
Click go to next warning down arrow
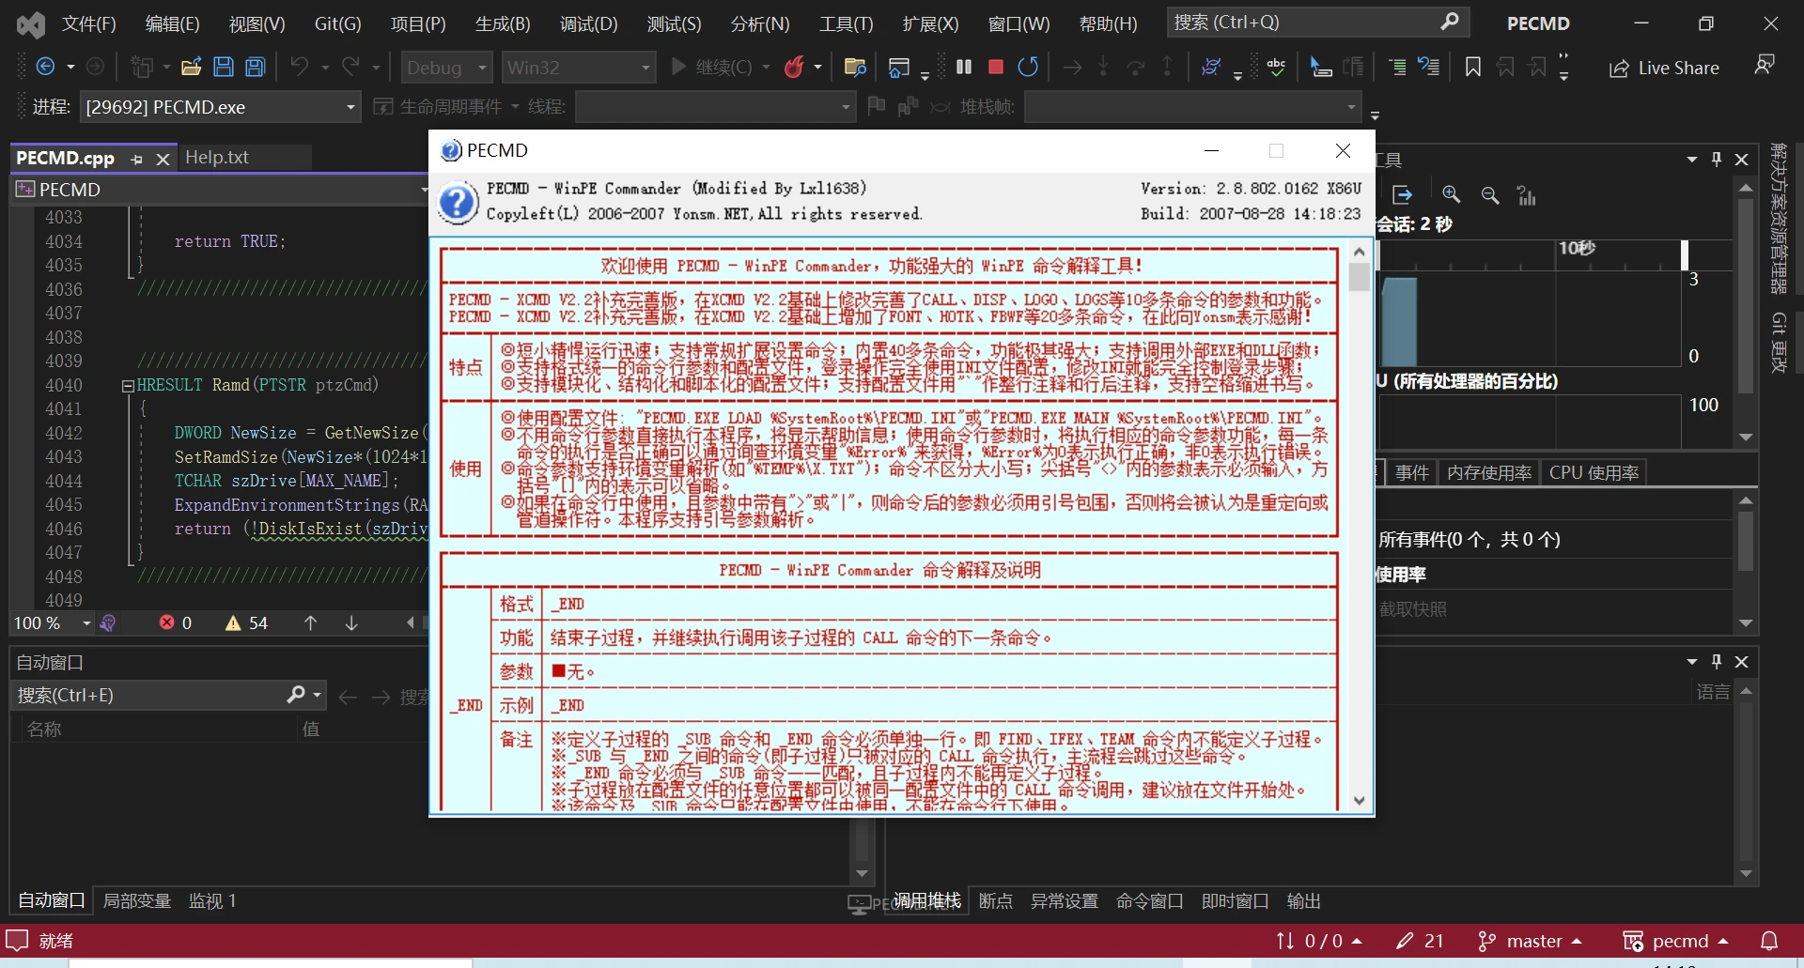(351, 622)
